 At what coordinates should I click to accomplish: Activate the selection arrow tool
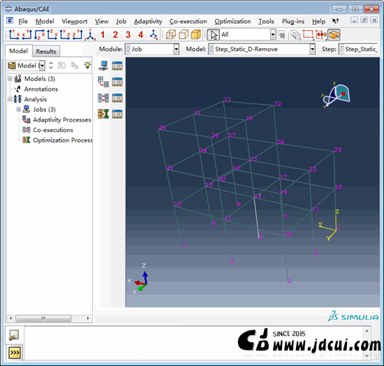214,35
